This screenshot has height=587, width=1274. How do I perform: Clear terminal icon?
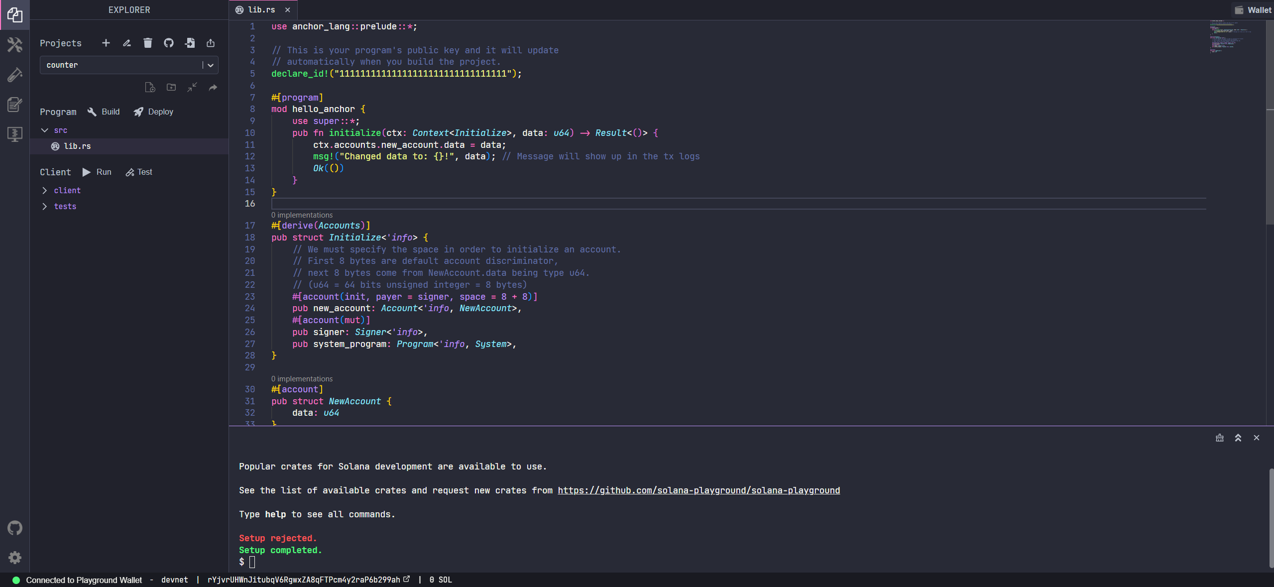click(x=1220, y=438)
